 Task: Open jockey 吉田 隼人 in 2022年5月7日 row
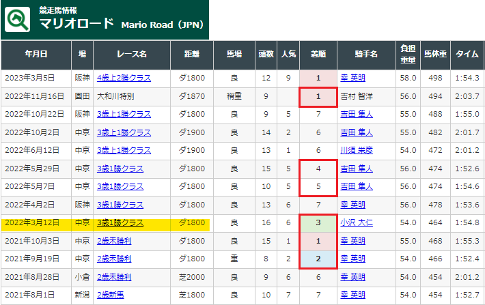(357, 187)
